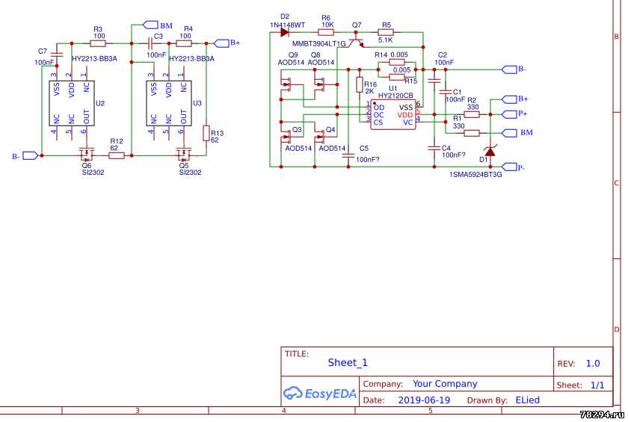The image size is (628, 422).
Task: Click the R15 designator label
Action: [x=411, y=81]
